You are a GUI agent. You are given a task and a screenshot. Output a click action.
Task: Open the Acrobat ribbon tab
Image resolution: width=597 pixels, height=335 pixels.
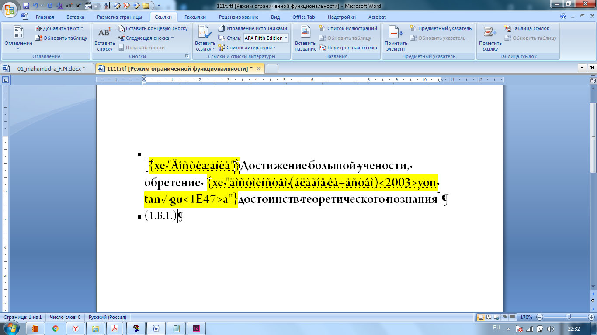[x=376, y=17]
